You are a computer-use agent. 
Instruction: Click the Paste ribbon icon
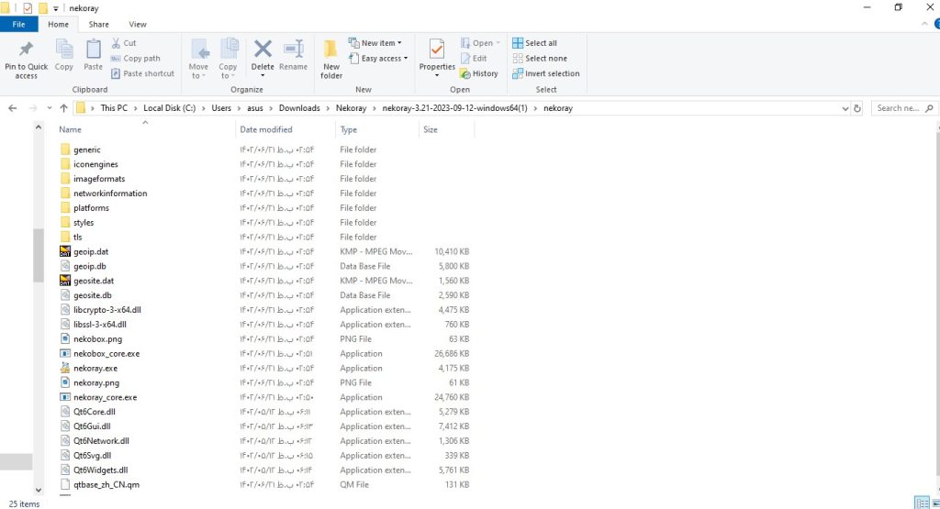tap(93, 55)
